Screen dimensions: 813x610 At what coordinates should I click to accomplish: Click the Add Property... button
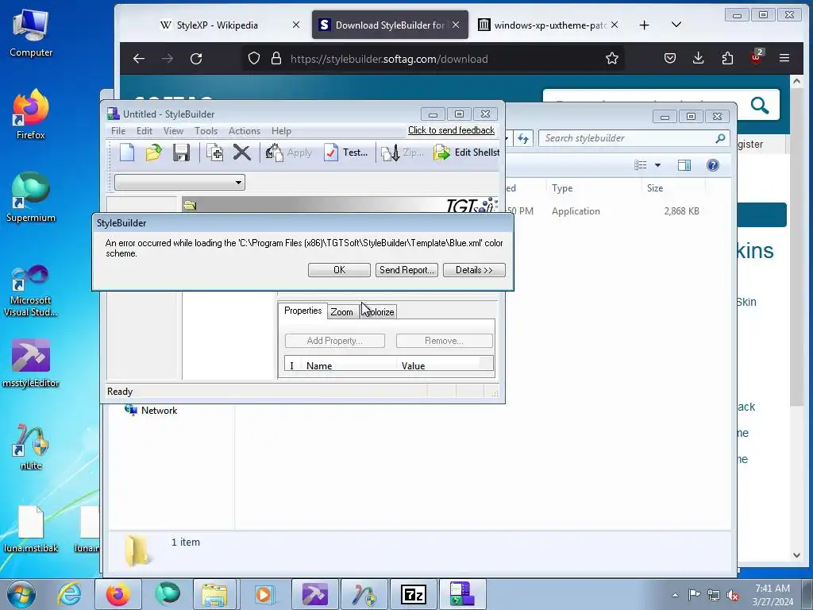tap(334, 341)
